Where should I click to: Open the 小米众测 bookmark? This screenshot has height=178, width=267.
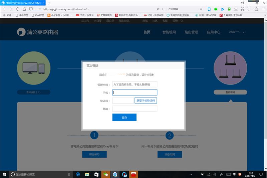pyautogui.click(x=59, y=15)
